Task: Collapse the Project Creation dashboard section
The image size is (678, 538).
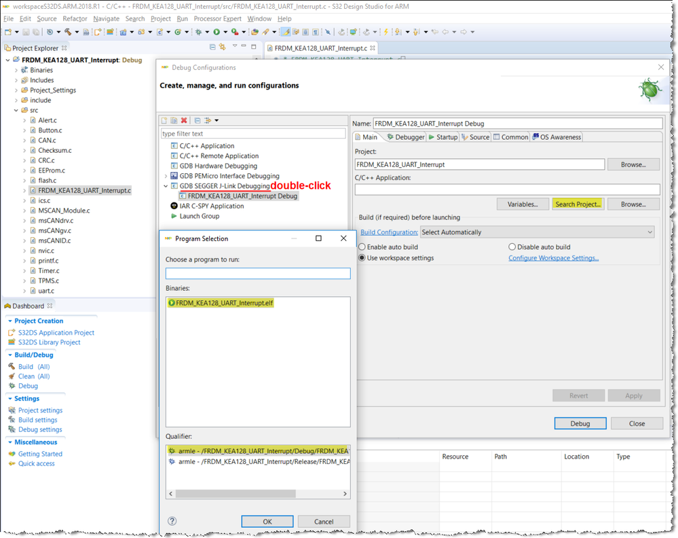Action: tap(10, 321)
